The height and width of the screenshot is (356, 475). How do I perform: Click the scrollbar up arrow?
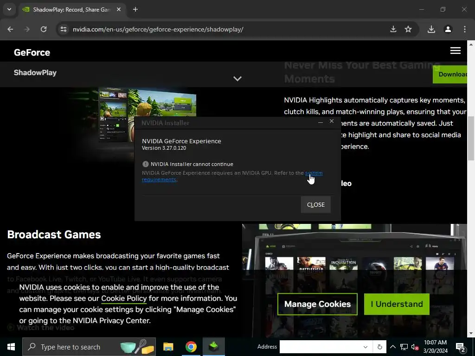pos(471,44)
